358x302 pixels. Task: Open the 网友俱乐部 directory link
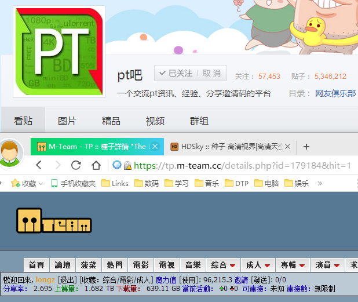335,93
